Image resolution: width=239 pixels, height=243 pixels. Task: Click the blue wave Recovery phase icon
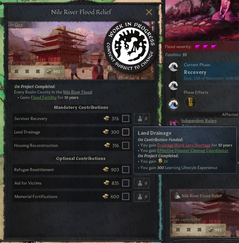(x=173, y=104)
